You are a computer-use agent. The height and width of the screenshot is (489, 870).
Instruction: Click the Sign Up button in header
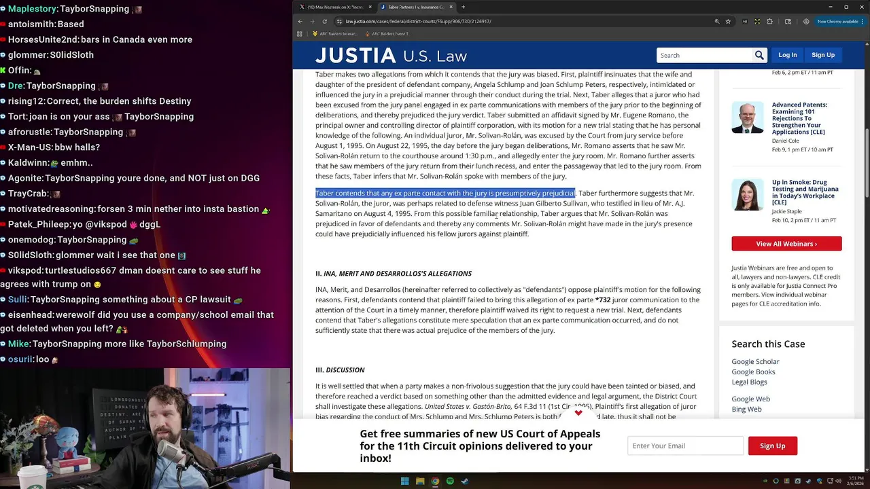pyautogui.click(x=823, y=55)
